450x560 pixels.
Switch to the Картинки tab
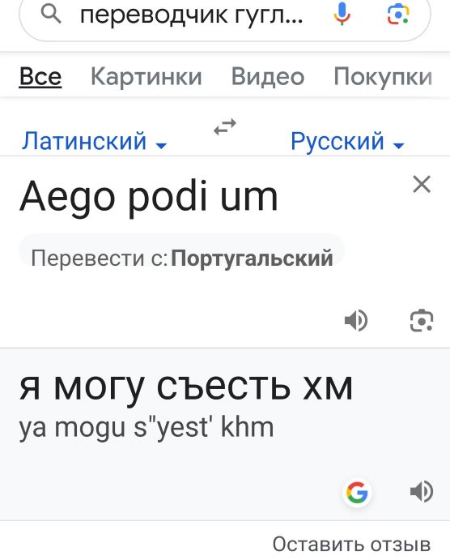click(146, 76)
